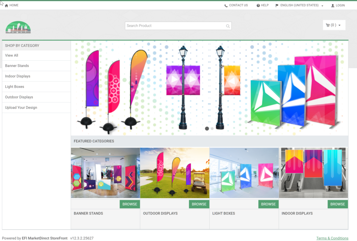Expand the cart dropdown arrow
This screenshot has width=357, height=241.
[x=340, y=25]
